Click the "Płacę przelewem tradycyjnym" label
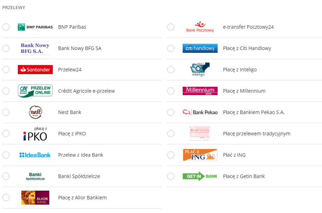 257,134
